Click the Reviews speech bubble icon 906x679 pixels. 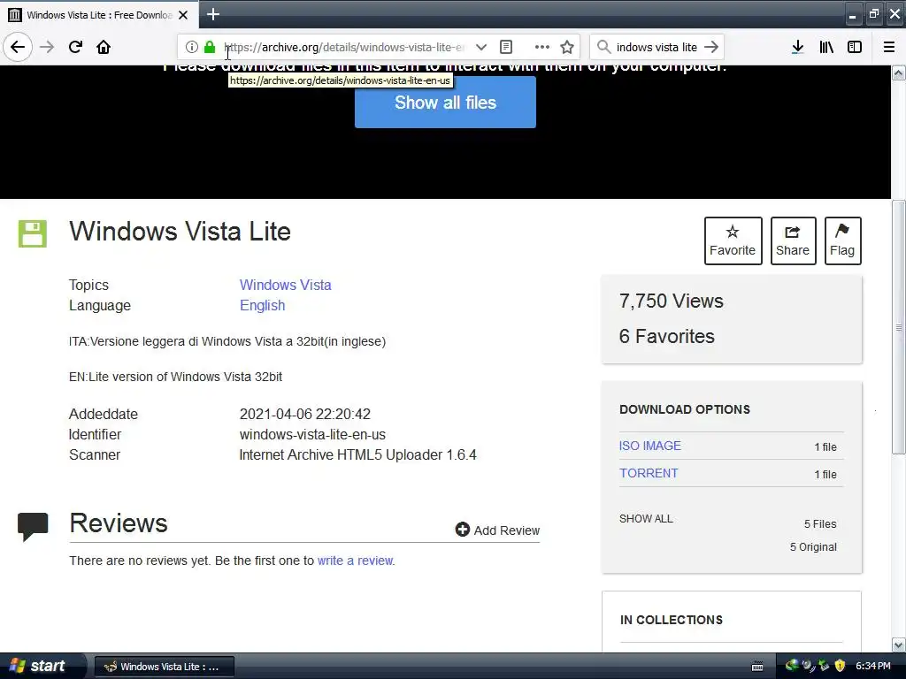pyautogui.click(x=33, y=527)
